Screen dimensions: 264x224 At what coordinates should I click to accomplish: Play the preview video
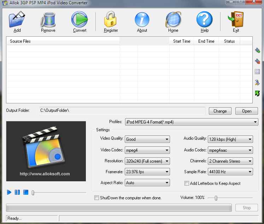coord(9,192)
